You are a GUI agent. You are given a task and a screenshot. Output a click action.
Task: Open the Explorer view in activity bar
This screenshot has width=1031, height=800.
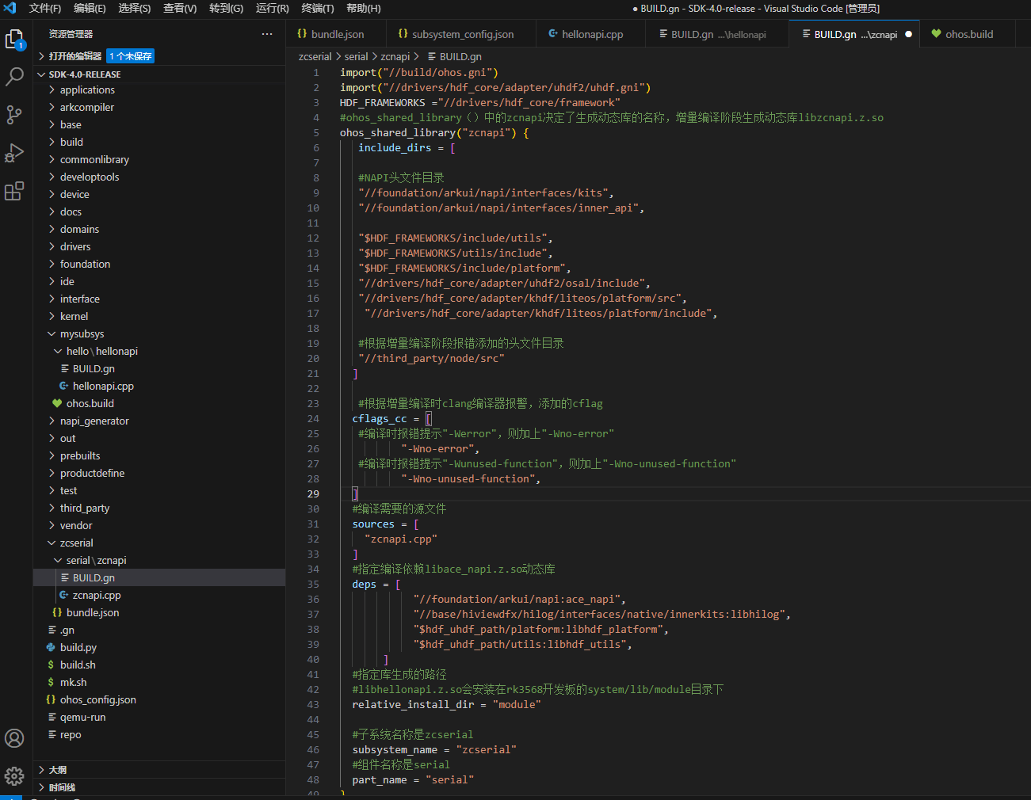coord(14,39)
